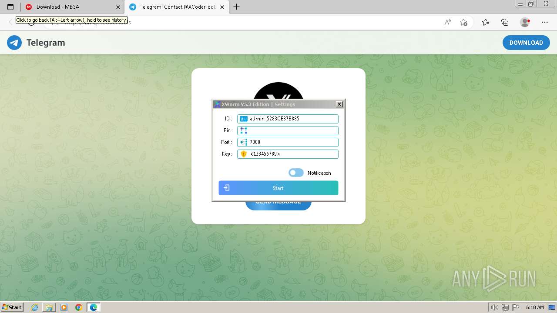The image size is (557, 313).
Task: Open the network icon in the system tray
Action: click(x=505, y=307)
